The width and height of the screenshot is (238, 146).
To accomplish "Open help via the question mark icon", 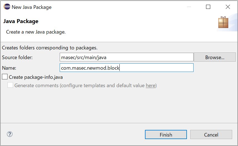I will coord(10,134).
